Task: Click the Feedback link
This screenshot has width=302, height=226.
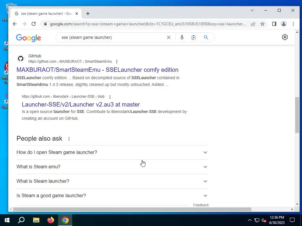Action: pyautogui.click(x=201, y=205)
